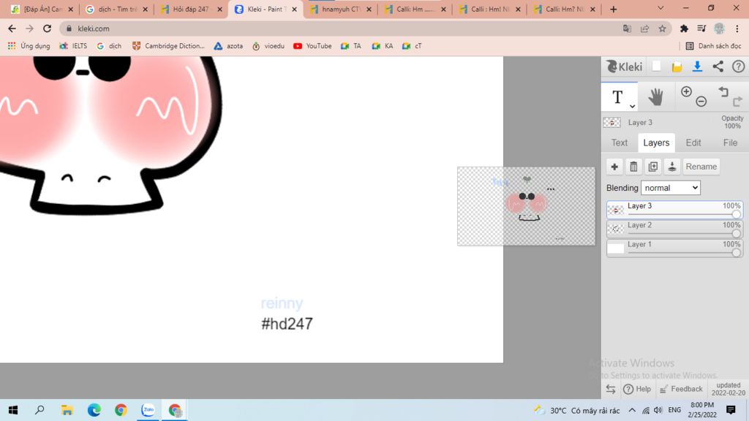This screenshot has width=749, height=421.
Task: Switch to the Text tab
Action: (x=619, y=143)
